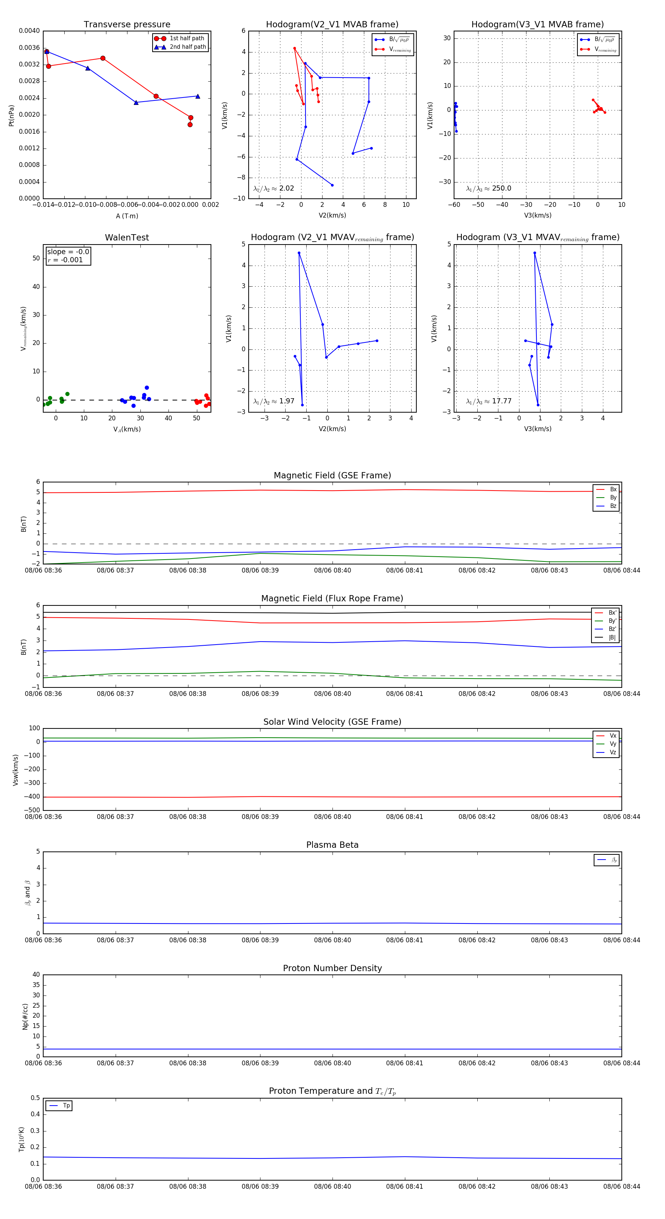Click 'Hodogram(V2_V1 MVAB frame)' title
665x1219 pixels.
(332, 25)
